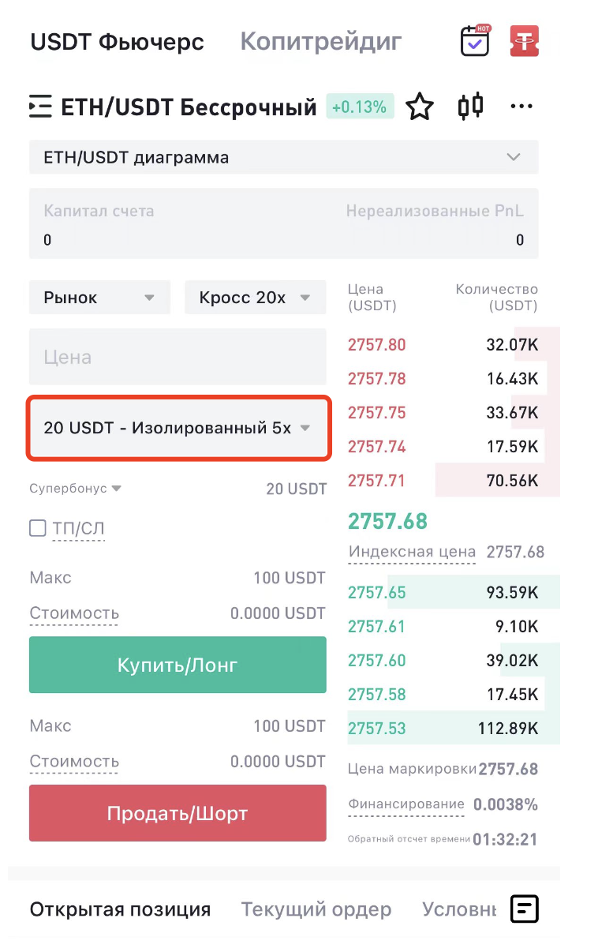The width and height of the screenshot is (598, 952).
Task: Click the Цена input field
Action: click(x=178, y=357)
